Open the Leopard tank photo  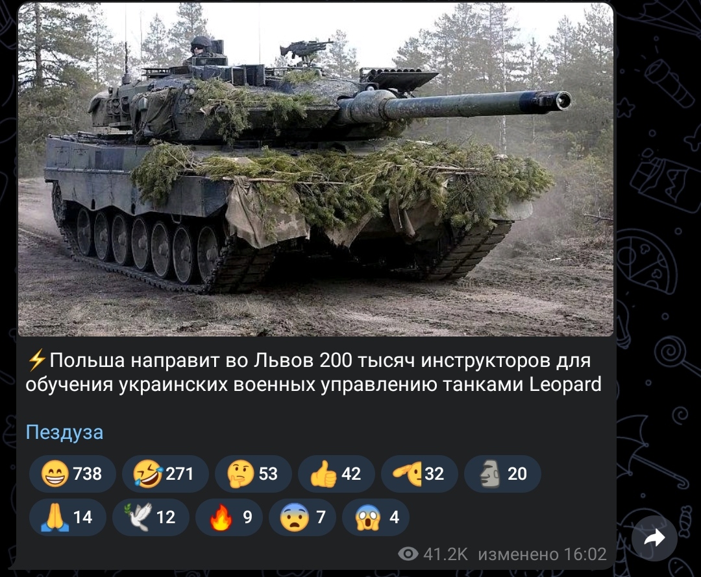click(x=315, y=169)
